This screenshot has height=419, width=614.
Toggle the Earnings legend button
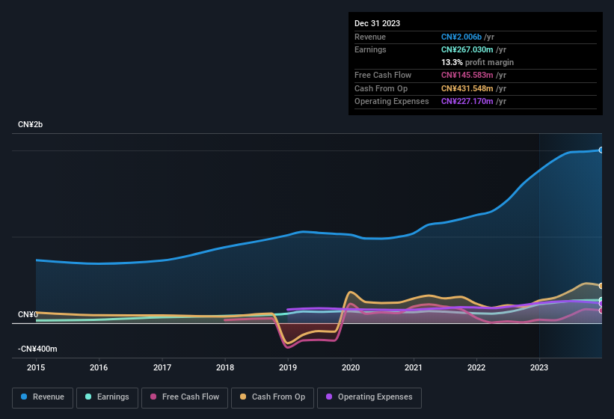click(x=107, y=397)
